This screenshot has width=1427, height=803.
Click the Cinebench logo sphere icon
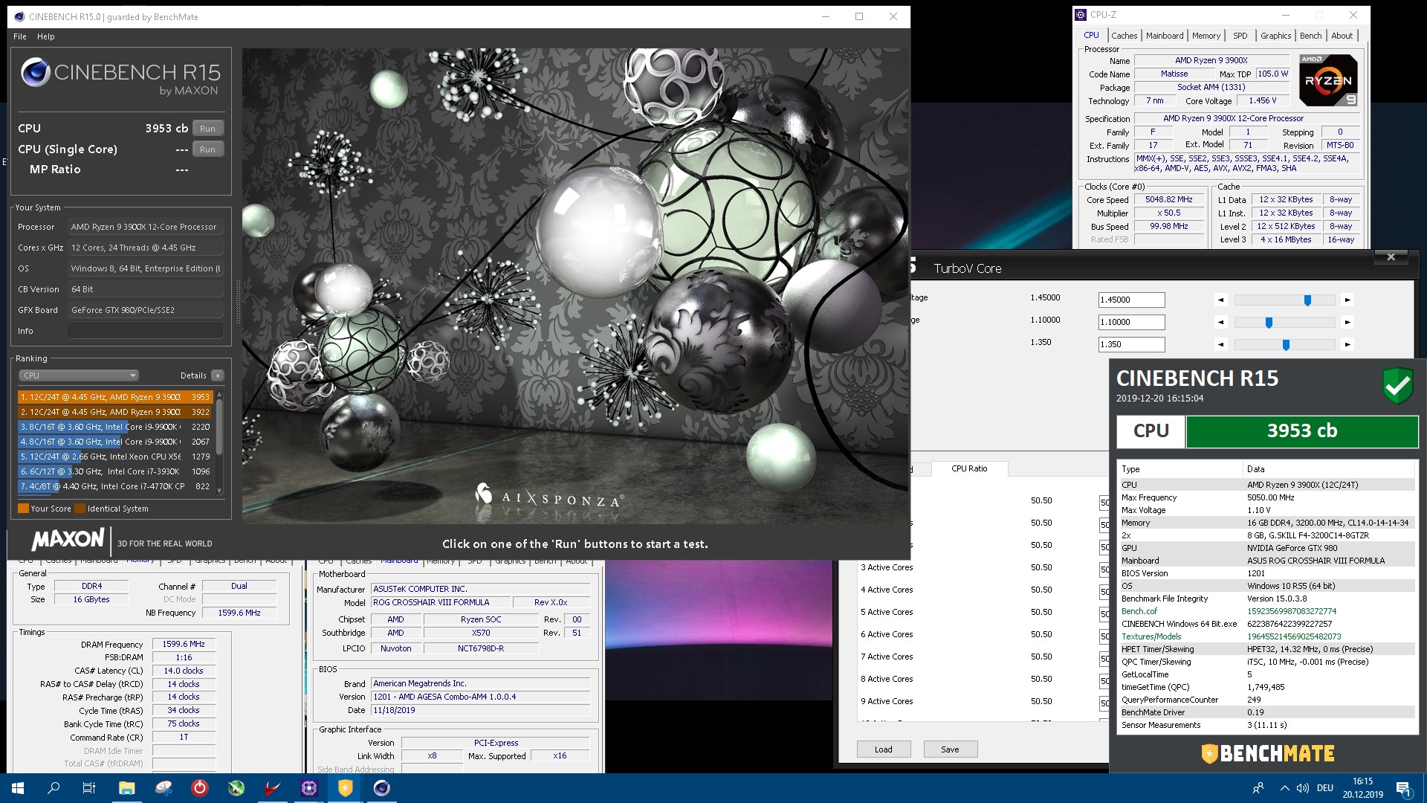tap(35, 72)
